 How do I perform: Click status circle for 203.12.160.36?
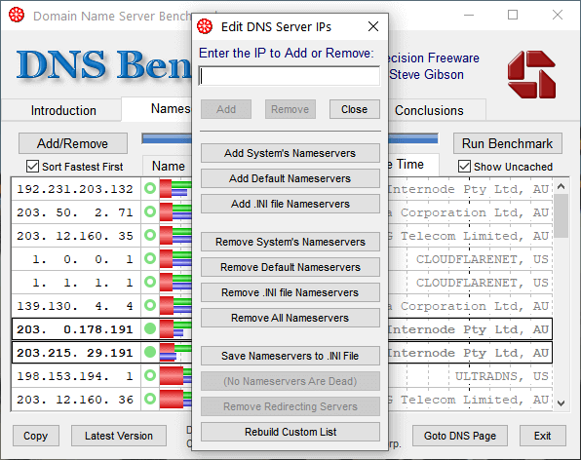pyautogui.click(x=150, y=399)
